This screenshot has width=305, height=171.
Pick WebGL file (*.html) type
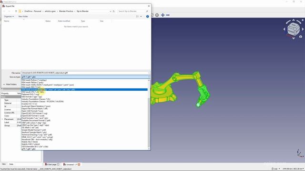(30, 142)
